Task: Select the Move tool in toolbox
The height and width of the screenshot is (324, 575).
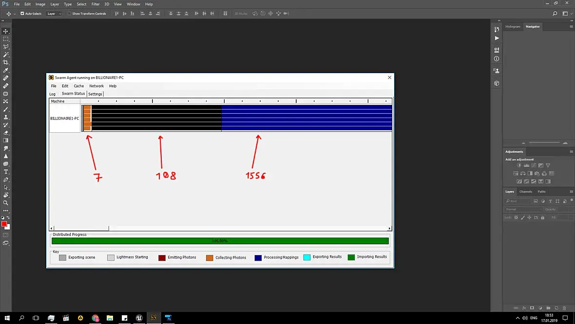Action: point(6,31)
